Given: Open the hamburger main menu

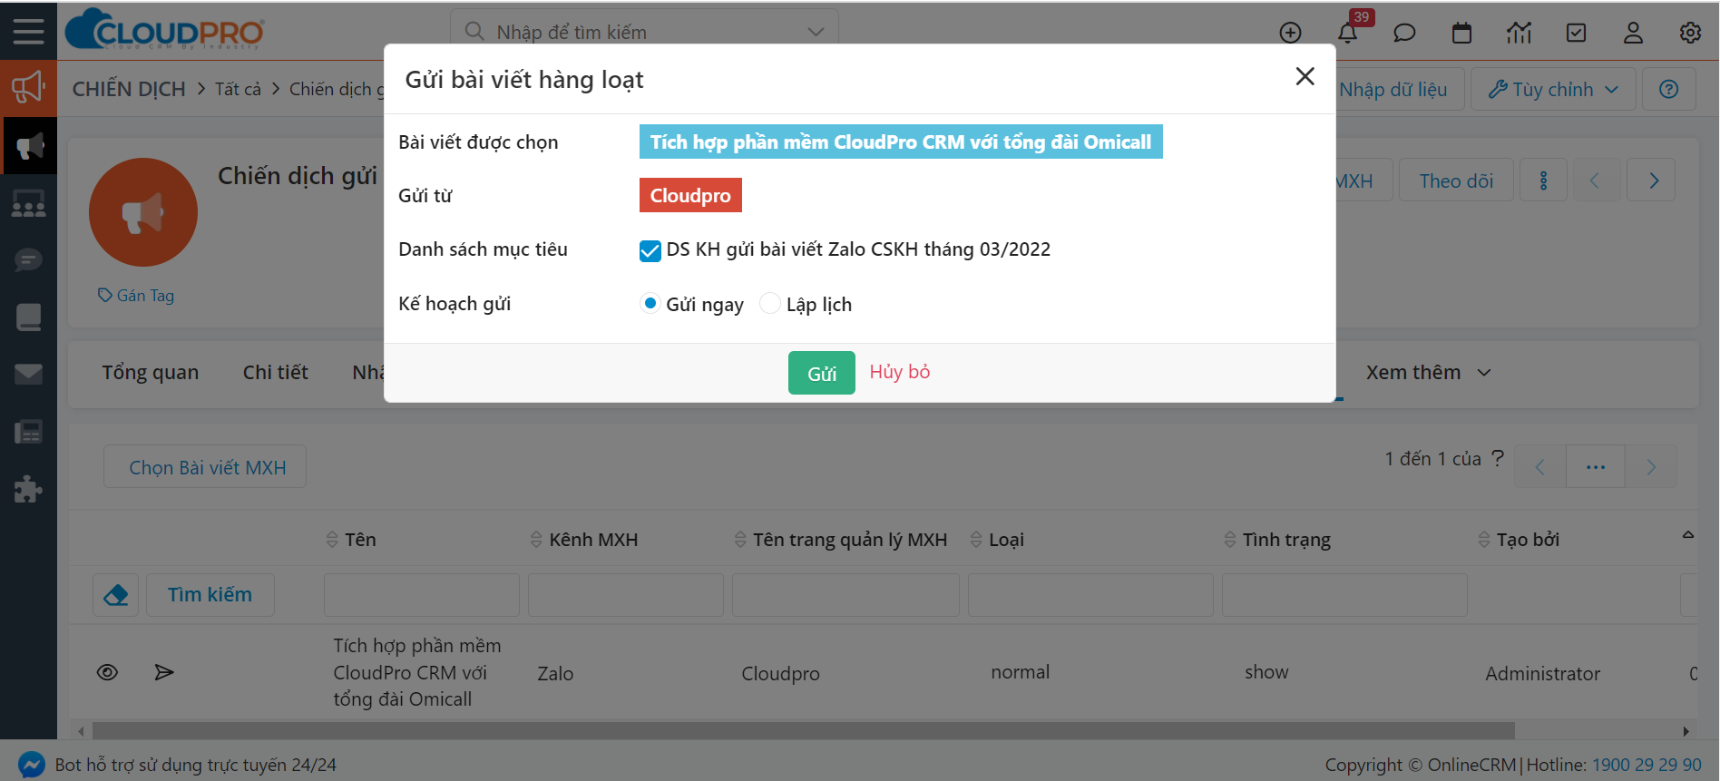Looking at the screenshot, I should click(x=28, y=31).
